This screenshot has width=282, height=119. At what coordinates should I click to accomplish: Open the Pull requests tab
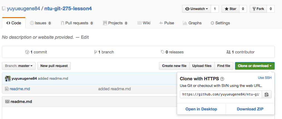77,23
